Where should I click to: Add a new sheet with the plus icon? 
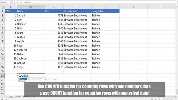pos(34,97)
